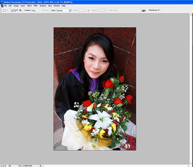
Task: Click the vertical scrollbar up arrow
Action: click(x=191, y=15)
